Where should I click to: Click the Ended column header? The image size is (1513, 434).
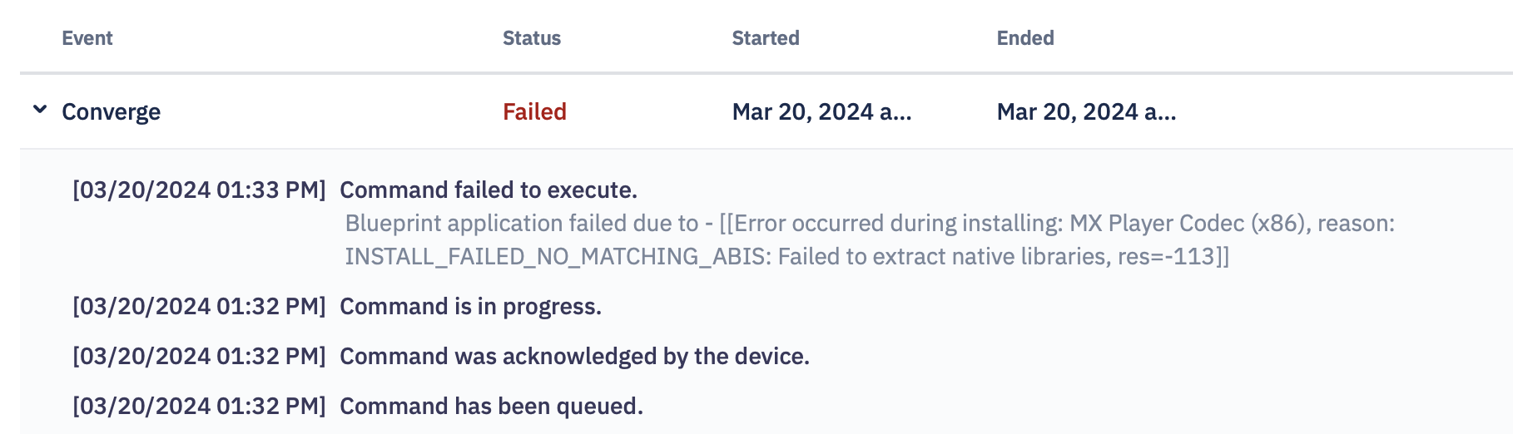click(x=1025, y=38)
